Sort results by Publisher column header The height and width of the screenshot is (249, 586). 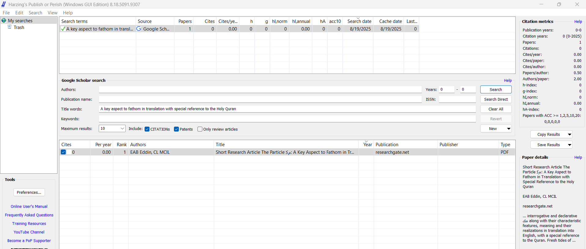468,144
